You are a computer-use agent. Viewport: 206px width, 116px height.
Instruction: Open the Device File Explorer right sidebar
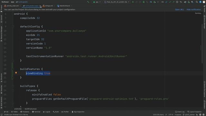pos(205,89)
